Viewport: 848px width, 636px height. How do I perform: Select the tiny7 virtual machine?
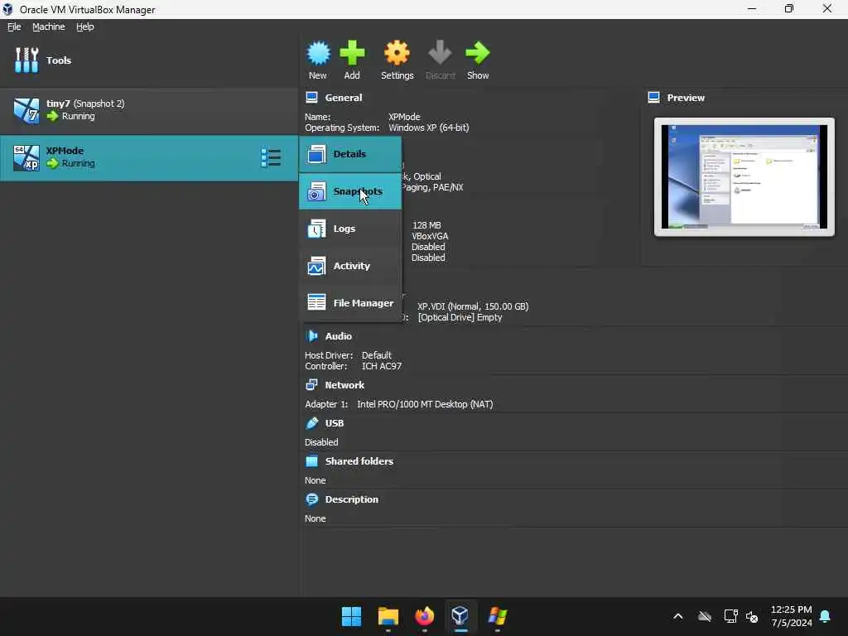[x=149, y=110]
